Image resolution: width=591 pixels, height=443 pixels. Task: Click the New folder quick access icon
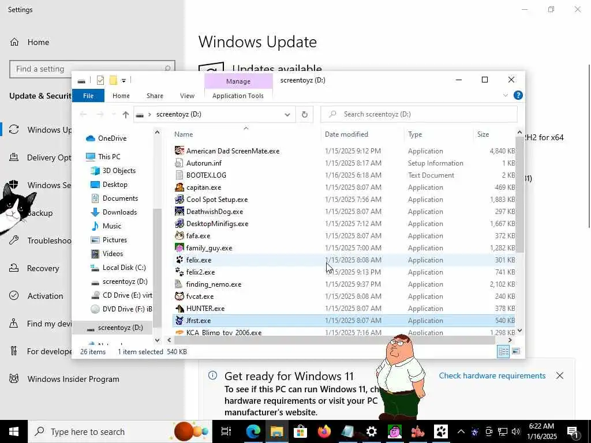[113, 80]
